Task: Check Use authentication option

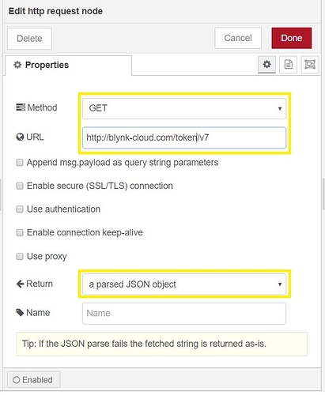Action: pos(20,209)
